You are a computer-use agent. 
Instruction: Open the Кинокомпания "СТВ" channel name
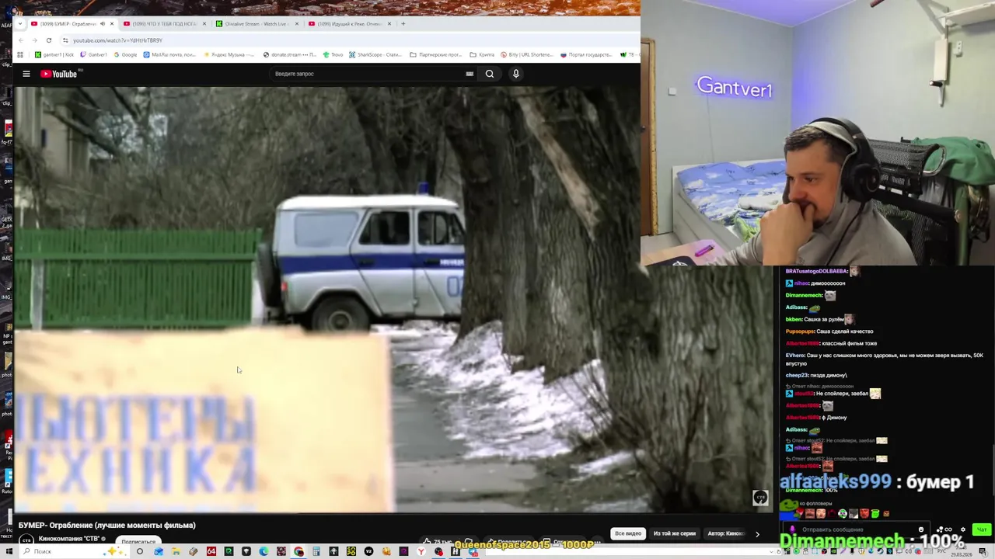tap(68, 539)
